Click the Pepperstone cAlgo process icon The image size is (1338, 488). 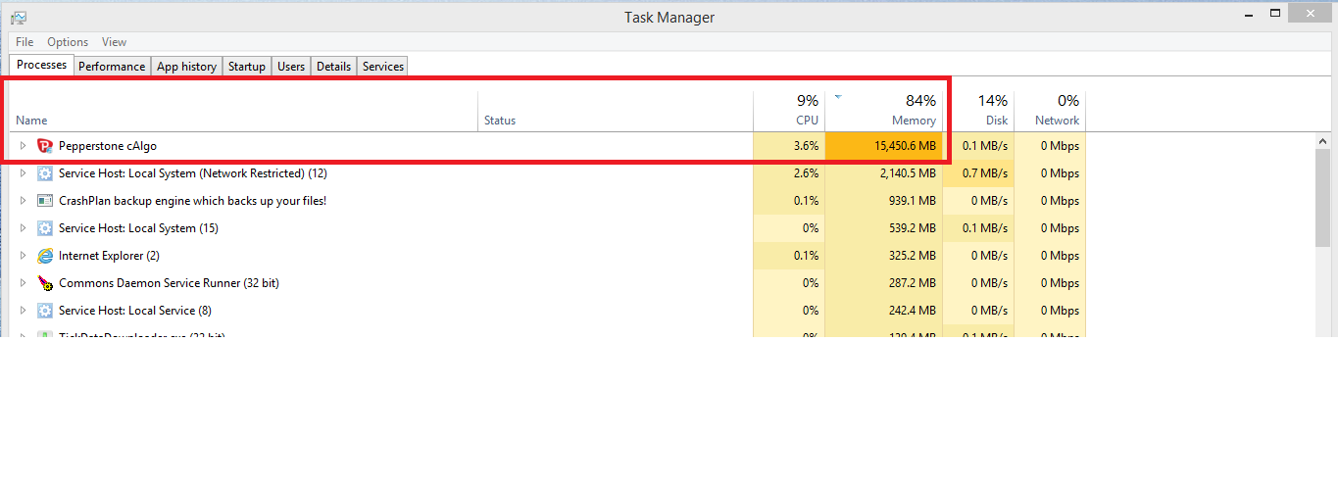(x=44, y=146)
